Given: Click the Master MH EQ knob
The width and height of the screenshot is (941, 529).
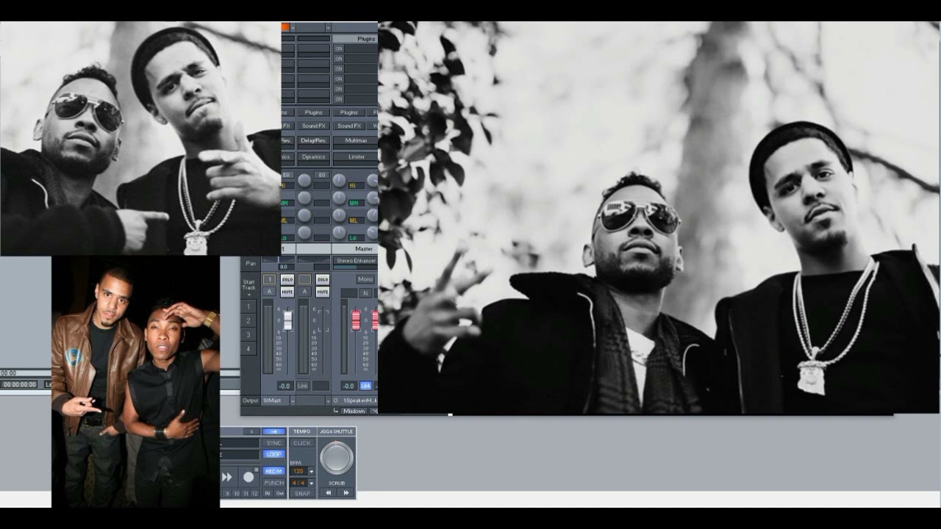Looking at the screenshot, I should (x=339, y=197).
